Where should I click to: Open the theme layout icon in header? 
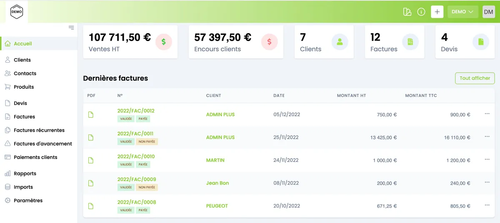407,12
